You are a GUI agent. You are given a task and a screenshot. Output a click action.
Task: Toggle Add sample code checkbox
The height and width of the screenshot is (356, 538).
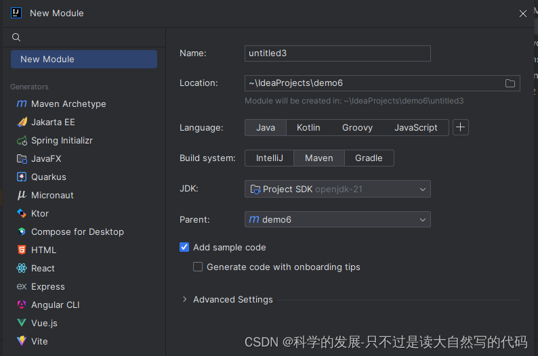[184, 247]
